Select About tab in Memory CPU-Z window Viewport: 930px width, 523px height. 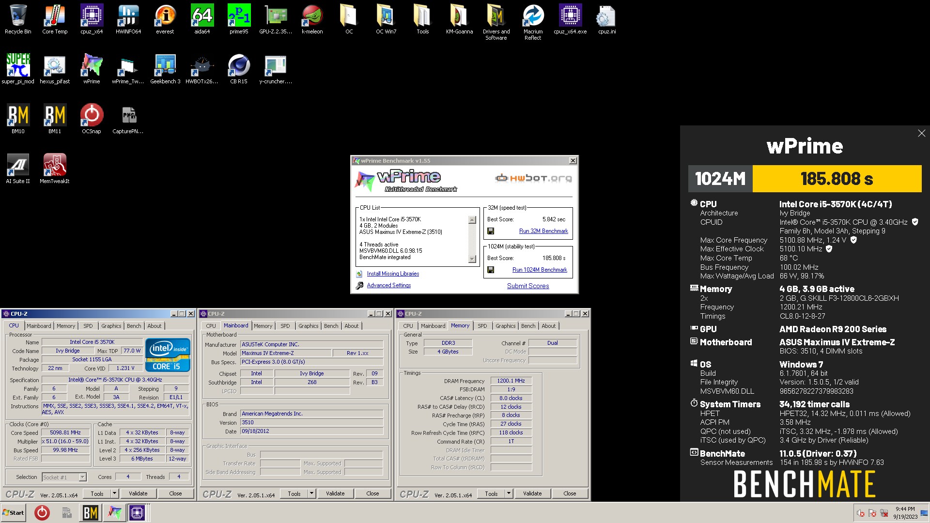549,326
